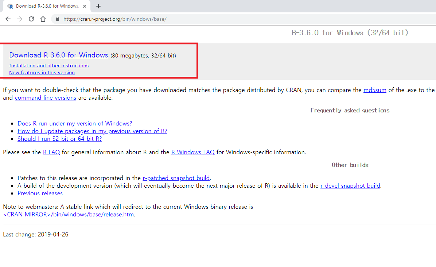This screenshot has width=436, height=267.
Task: Open How do I update packages link
Action: pyautogui.click(x=92, y=131)
